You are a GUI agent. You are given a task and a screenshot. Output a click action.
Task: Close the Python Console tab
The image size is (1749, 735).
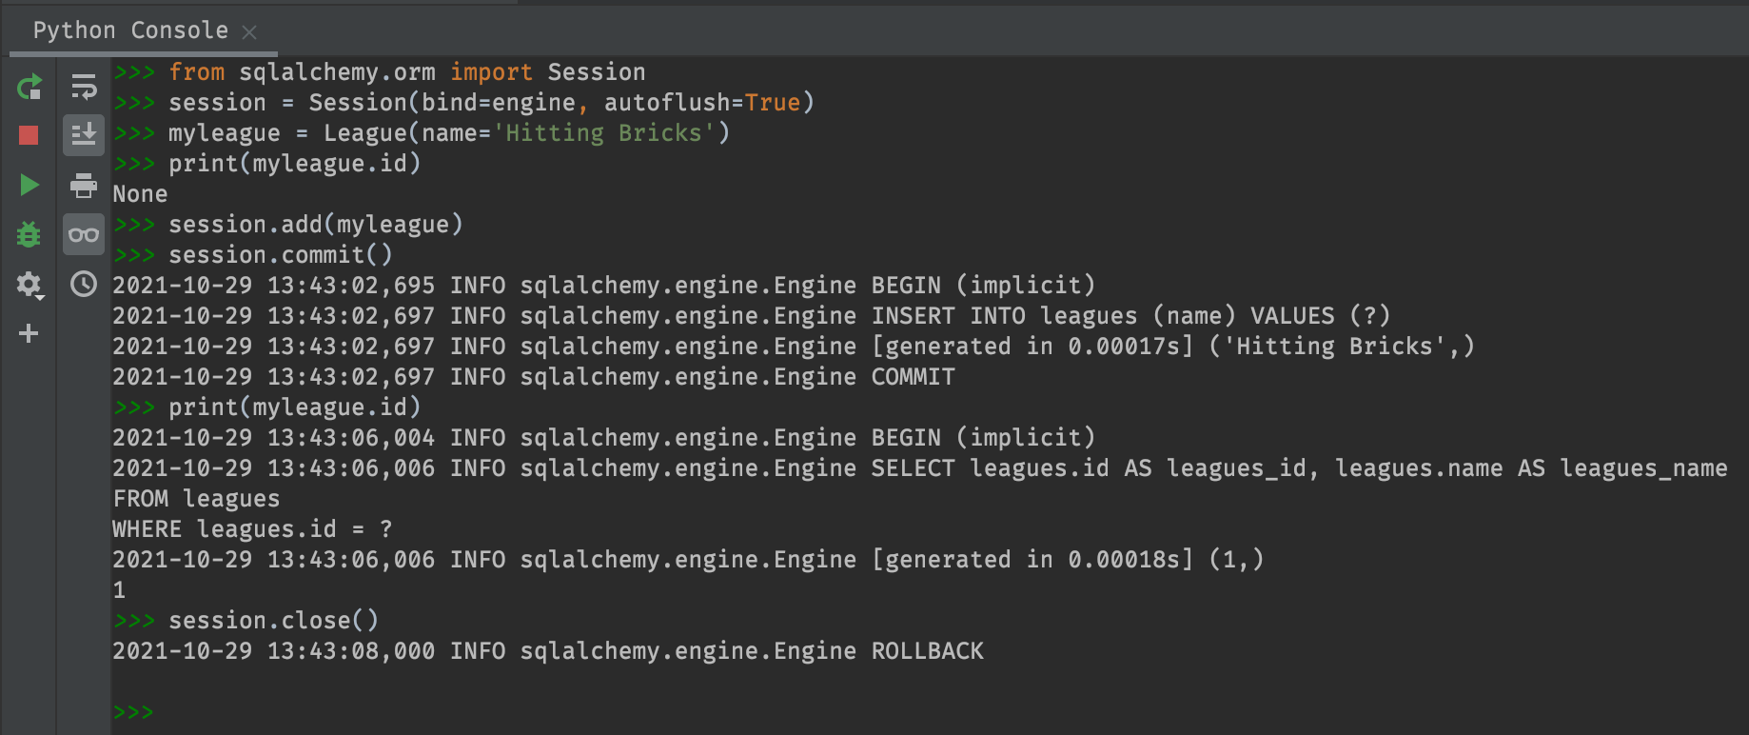pyautogui.click(x=249, y=32)
